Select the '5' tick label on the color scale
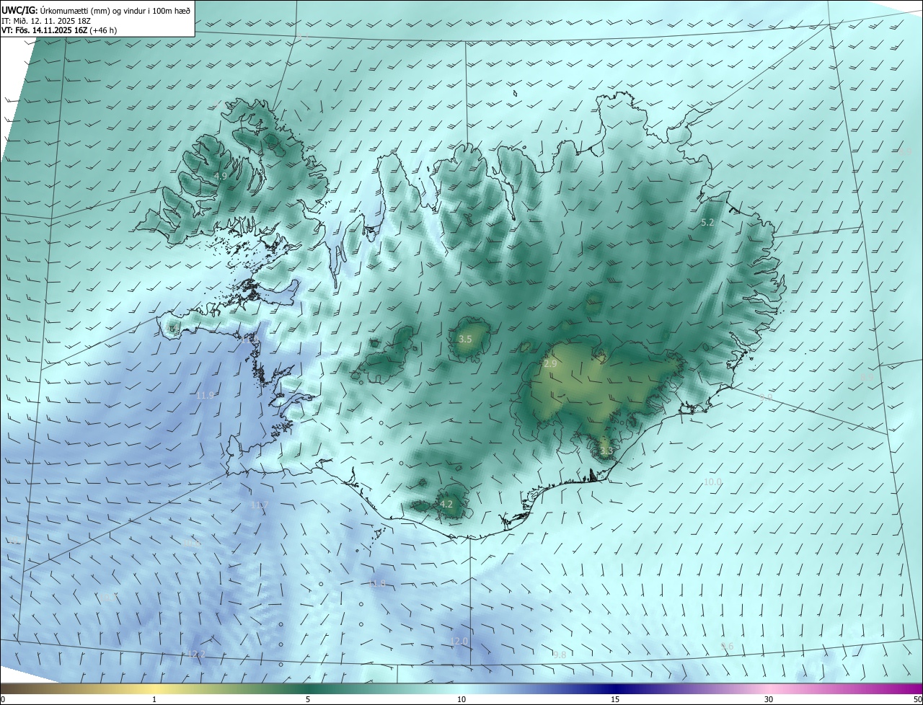Screen dimensions: 923x705 [308, 699]
